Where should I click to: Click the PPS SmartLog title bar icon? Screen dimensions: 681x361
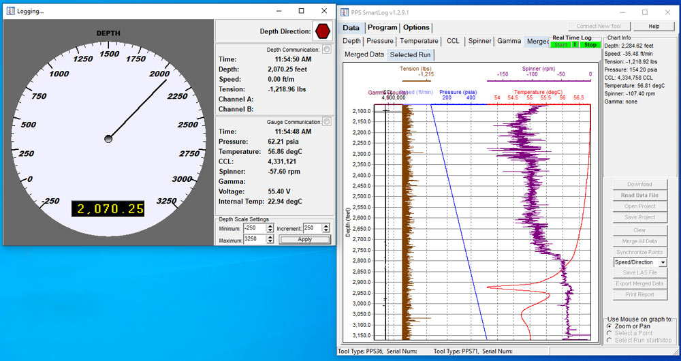[x=345, y=12]
